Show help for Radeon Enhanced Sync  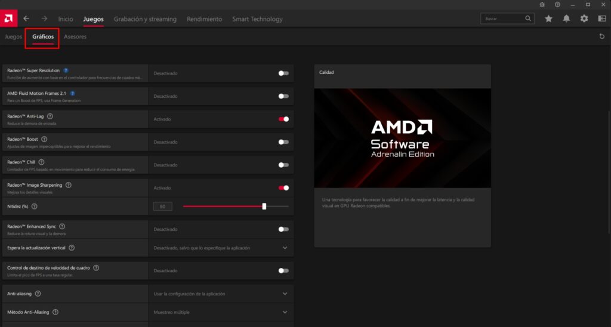coord(62,226)
